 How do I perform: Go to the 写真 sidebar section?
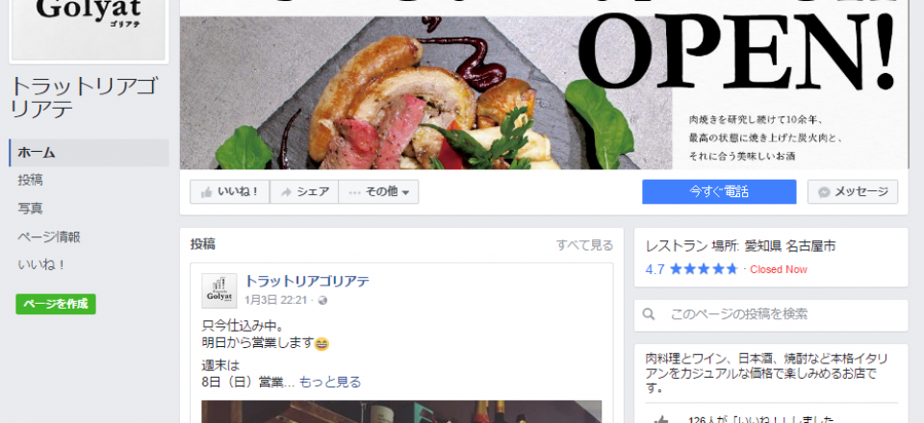click(x=30, y=209)
